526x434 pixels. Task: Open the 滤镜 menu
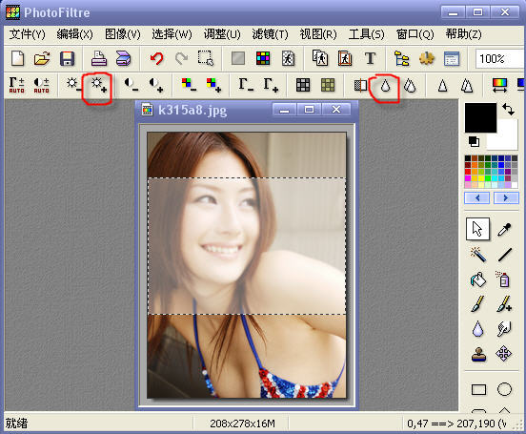tap(270, 34)
